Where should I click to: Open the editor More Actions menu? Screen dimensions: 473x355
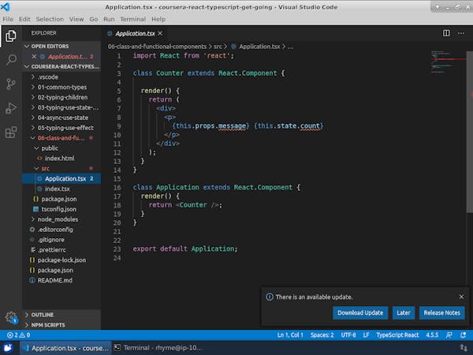[x=461, y=33]
